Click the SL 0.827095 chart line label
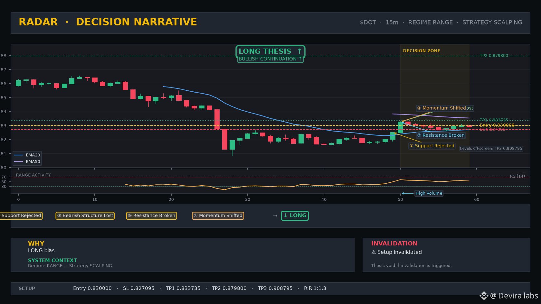The height and width of the screenshot is (304, 541). (x=492, y=129)
